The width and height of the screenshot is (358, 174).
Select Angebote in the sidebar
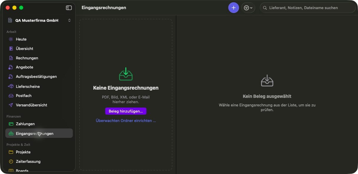pyautogui.click(x=39, y=67)
